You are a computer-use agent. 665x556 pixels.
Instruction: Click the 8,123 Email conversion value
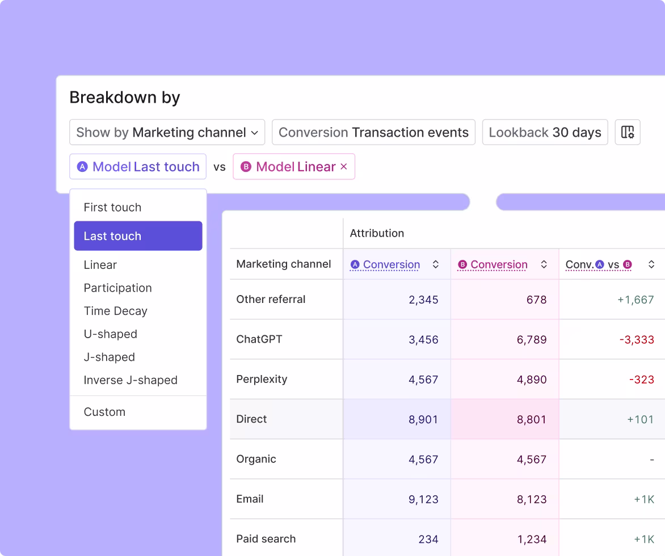(x=532, y=499)
